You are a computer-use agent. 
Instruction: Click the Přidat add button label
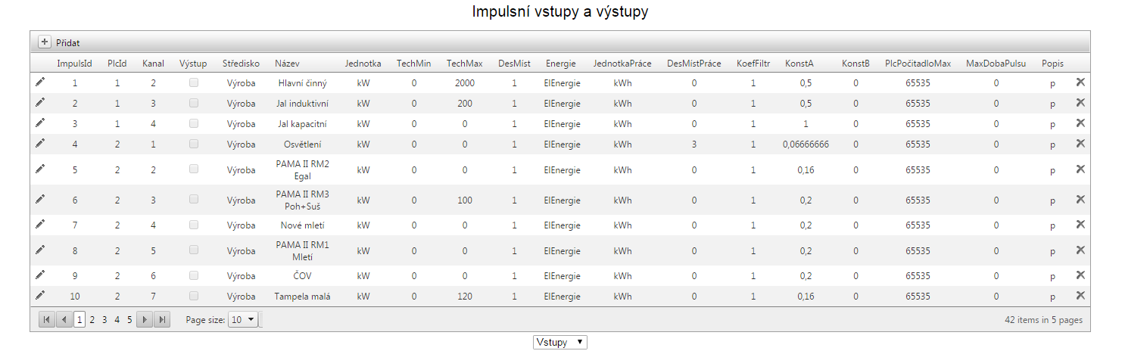[68, 43]
